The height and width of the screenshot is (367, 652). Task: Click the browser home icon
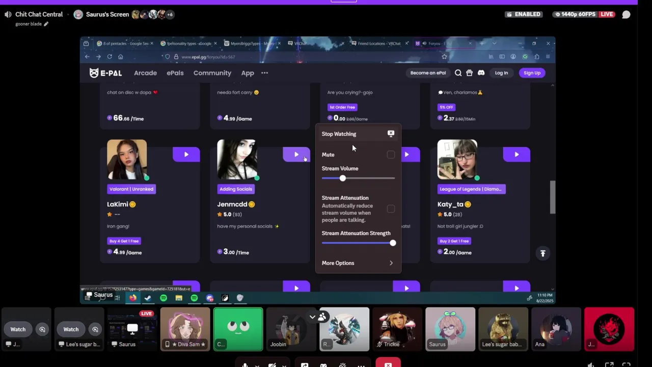point(120,57)
